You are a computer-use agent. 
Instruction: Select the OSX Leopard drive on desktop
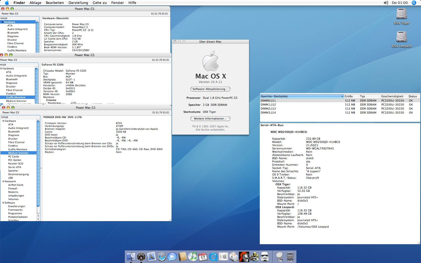click(401, 39)
